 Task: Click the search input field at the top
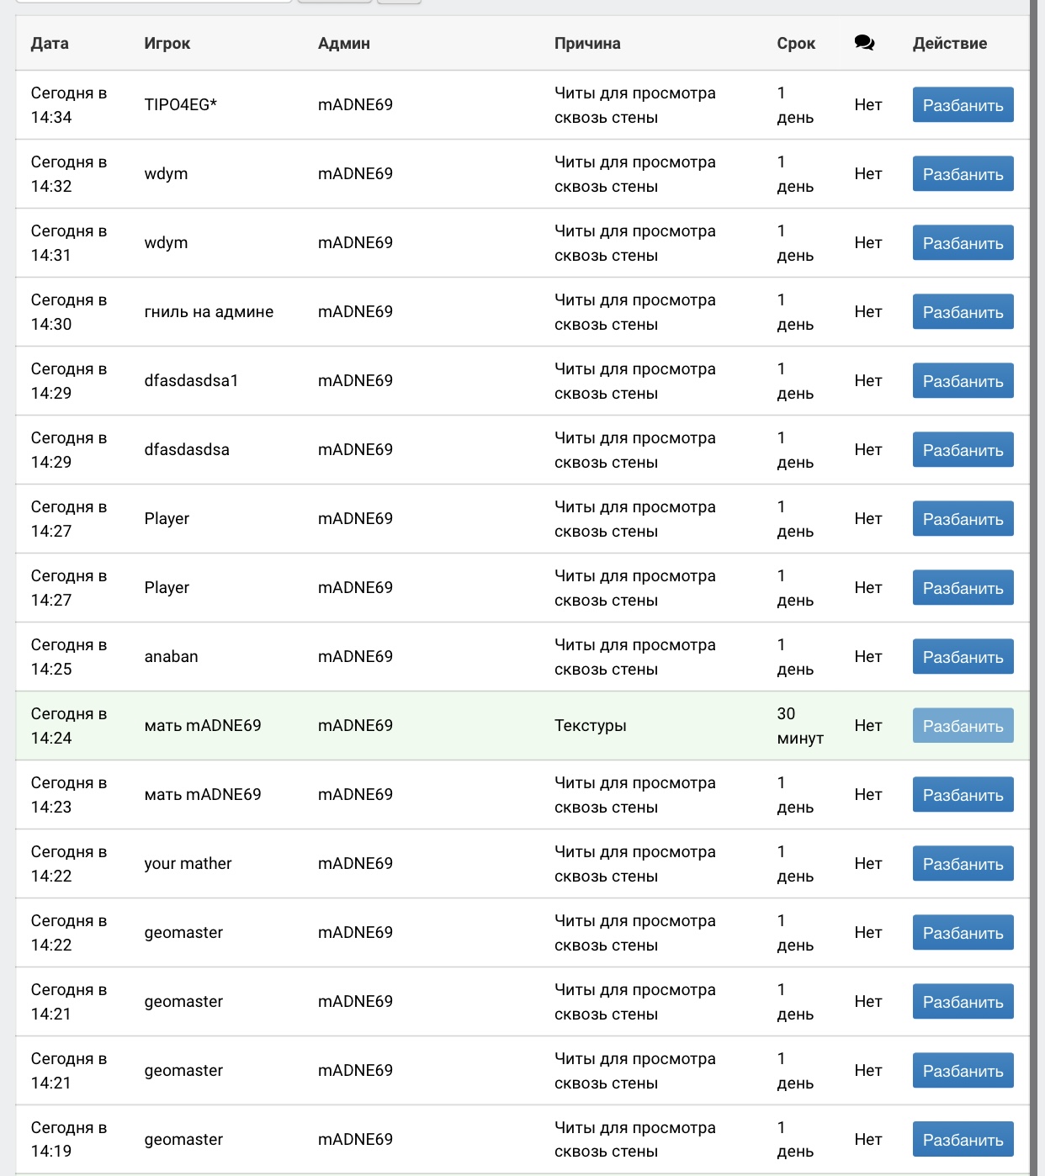click(153, 1)
